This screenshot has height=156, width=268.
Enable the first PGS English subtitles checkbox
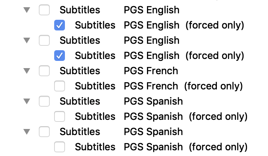[44, 10]
